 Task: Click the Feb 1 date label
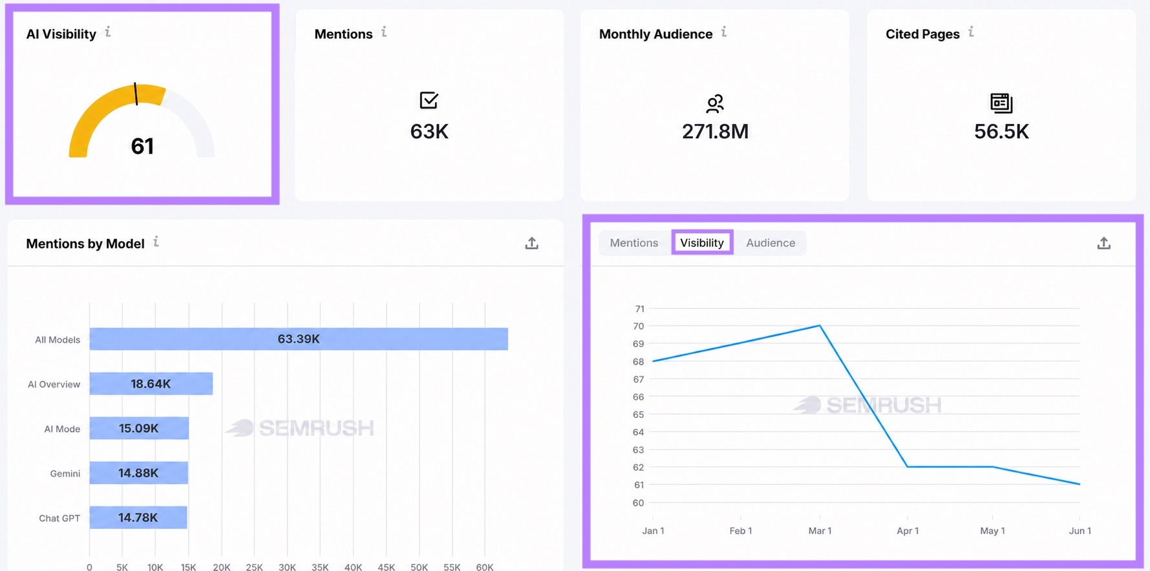click(741, 531)
